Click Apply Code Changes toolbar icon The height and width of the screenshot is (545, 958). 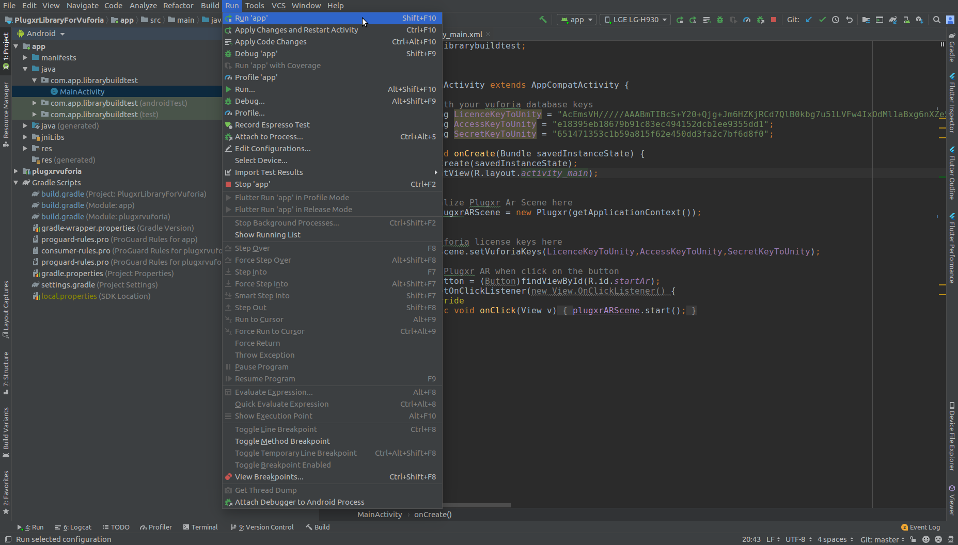pos(706,20)
